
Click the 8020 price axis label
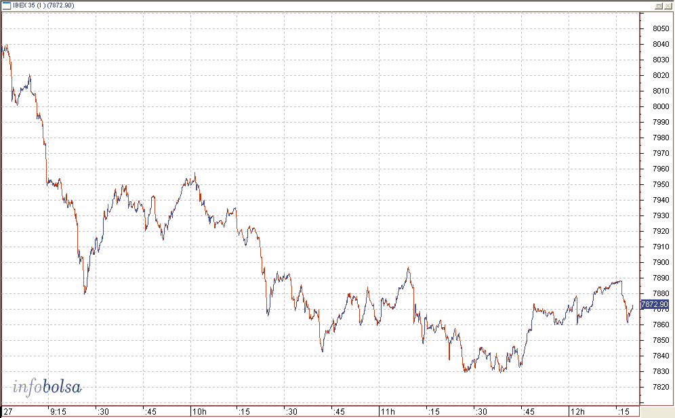click(661, 75)
